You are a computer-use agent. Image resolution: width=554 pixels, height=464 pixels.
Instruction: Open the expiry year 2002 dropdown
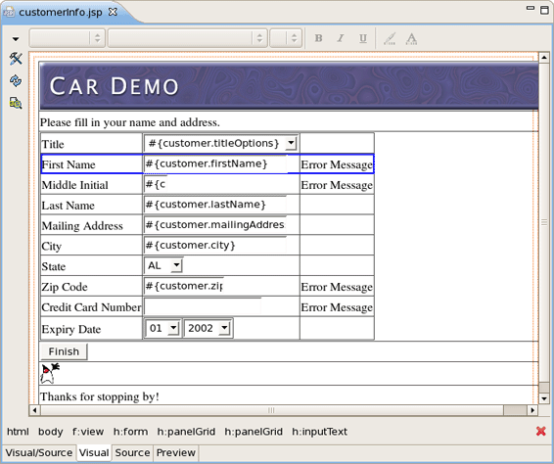pyautogui.click(x=224, y=328)
